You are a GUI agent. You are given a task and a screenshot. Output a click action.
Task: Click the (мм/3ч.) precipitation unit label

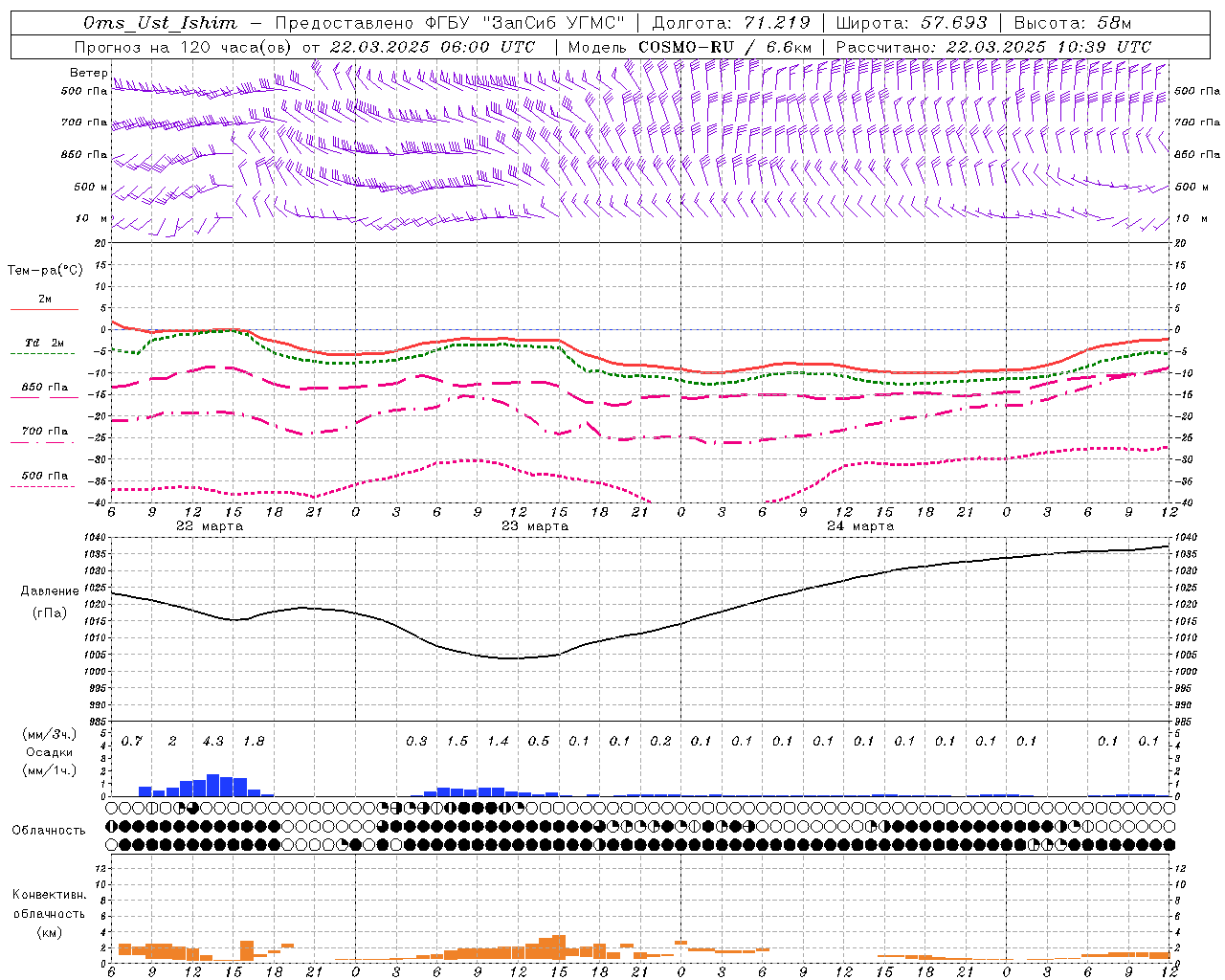tap(49, 734)
